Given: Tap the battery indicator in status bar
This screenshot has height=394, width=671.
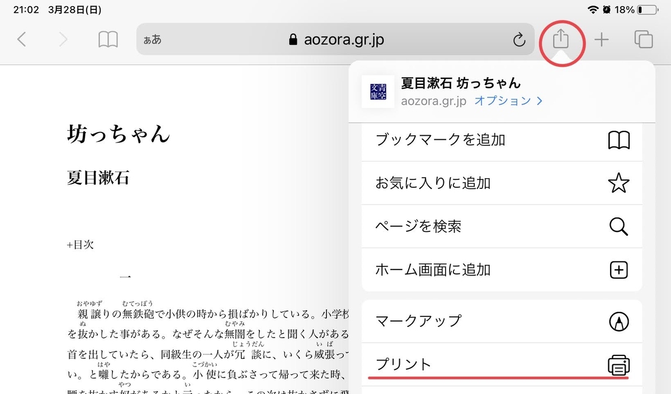Looking at the screenshot, I should coord(648,10).
